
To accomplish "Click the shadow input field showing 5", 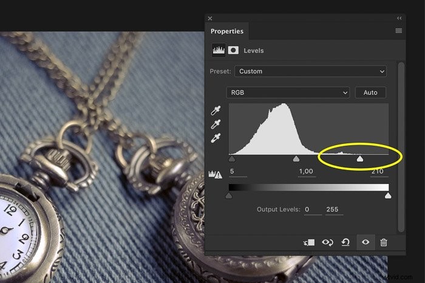I will pos(238,172).
